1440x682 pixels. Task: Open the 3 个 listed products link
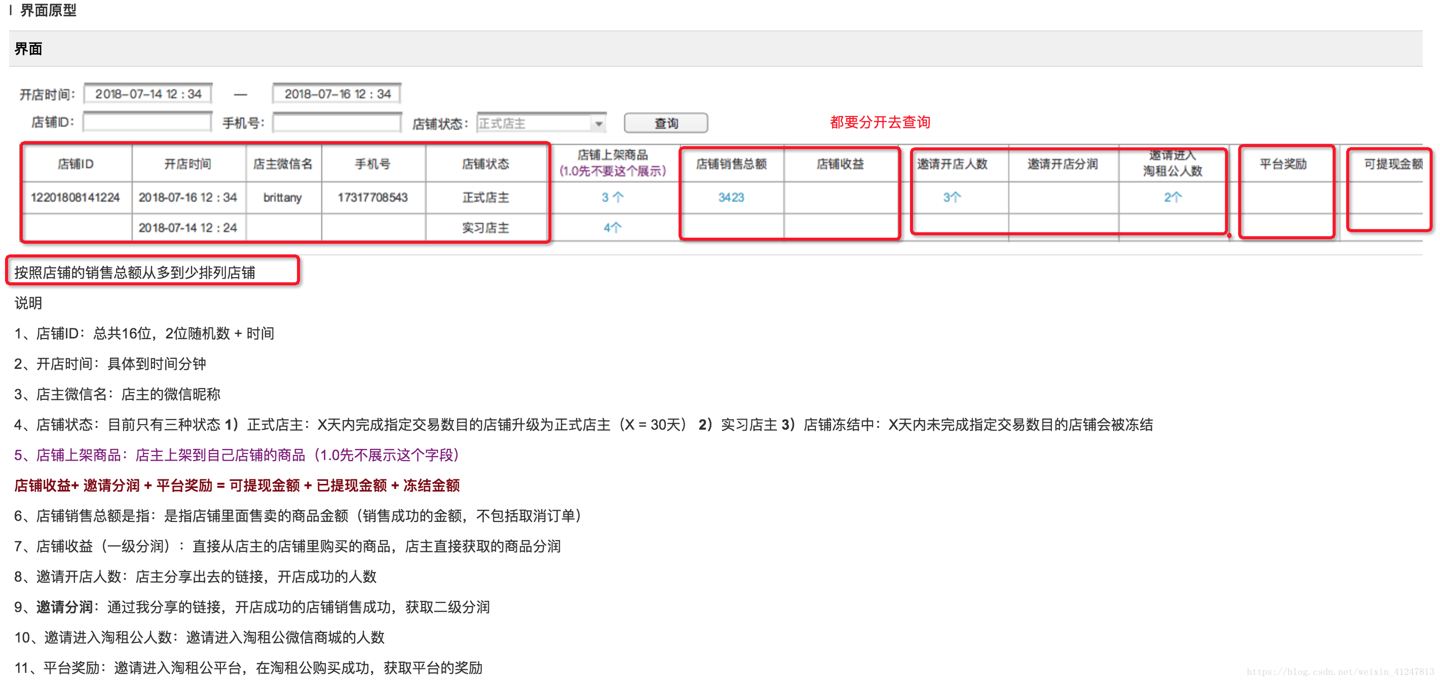pos(613,197)
